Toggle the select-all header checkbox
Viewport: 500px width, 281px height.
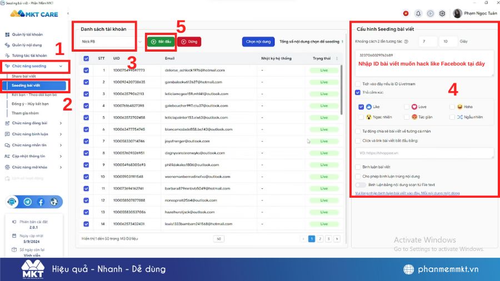tap(86, 59)
